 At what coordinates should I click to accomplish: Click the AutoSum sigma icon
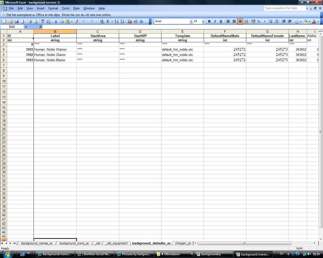108,21
